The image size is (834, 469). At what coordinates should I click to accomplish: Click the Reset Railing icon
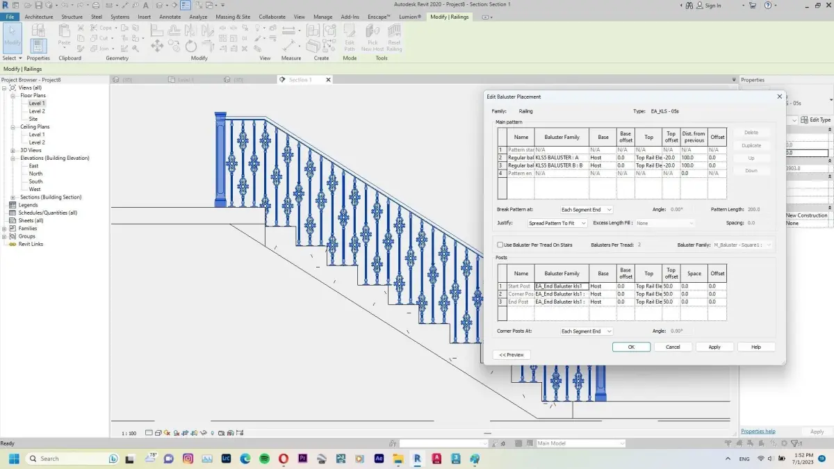(394, 38)
